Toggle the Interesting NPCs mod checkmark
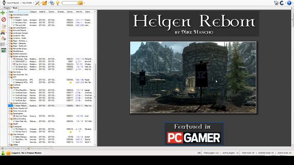The height and width of the screenshot is (165, 294). tap(14, 82)
